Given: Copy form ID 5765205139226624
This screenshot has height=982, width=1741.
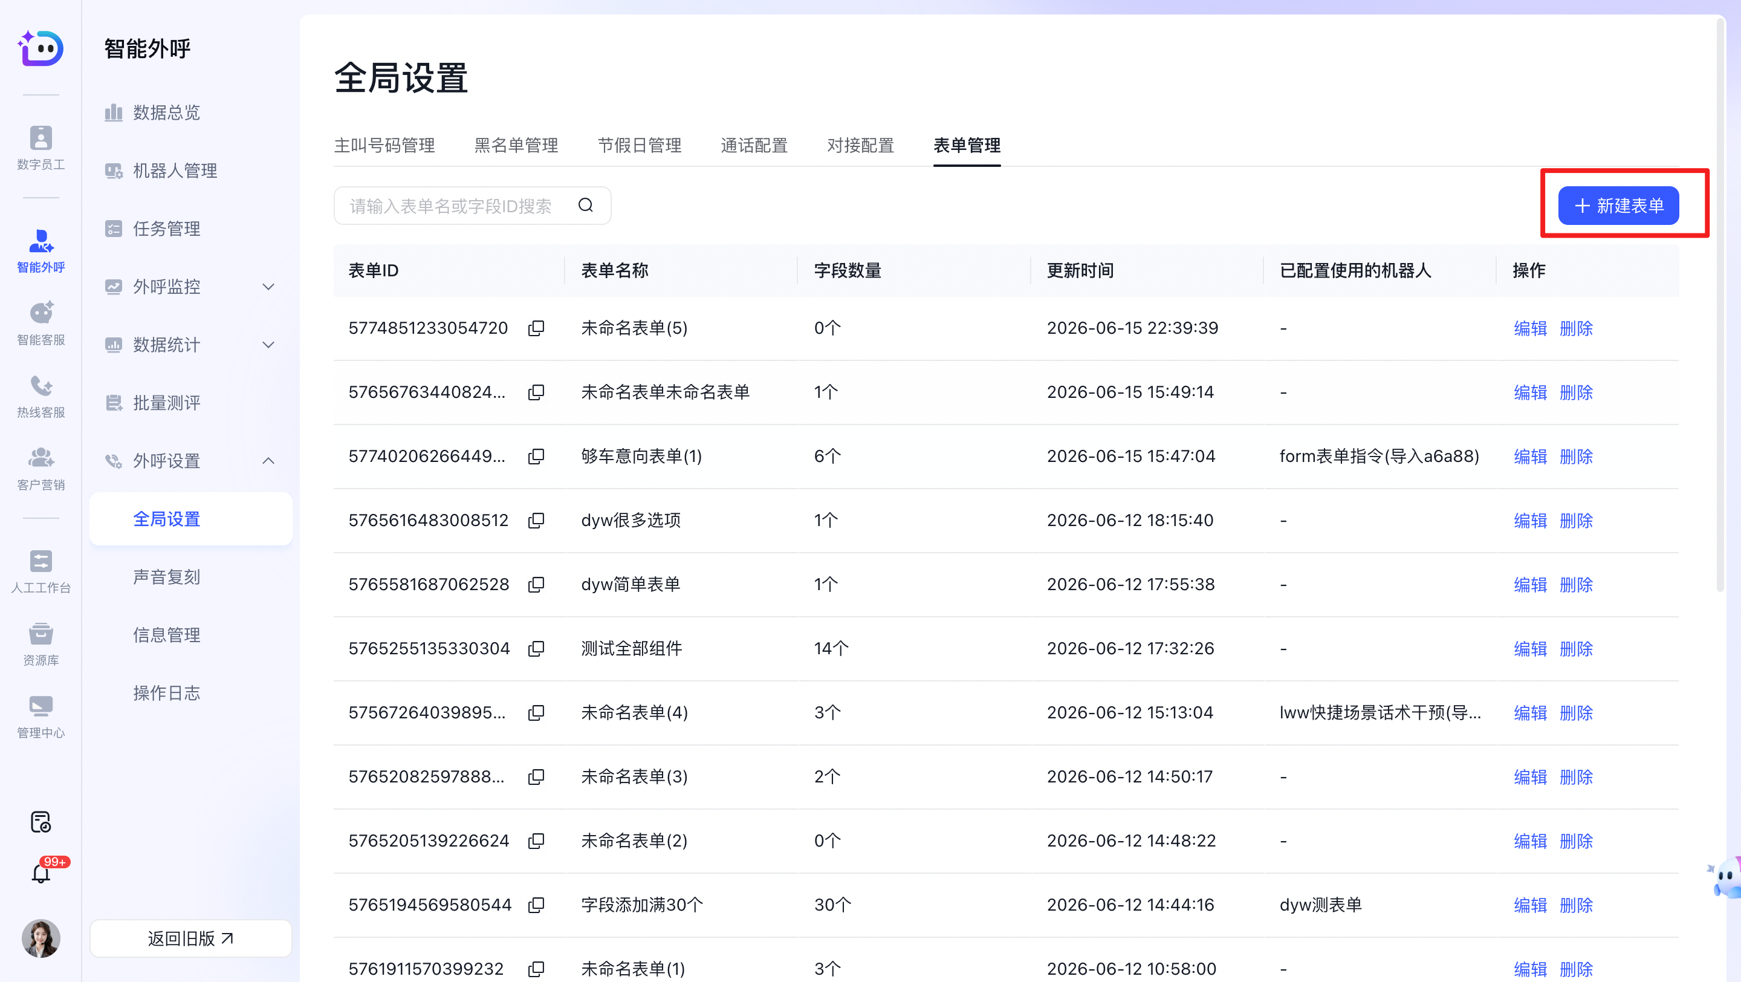Looking at the screenshot, I should pyautogui.click(x=536, y=841).
